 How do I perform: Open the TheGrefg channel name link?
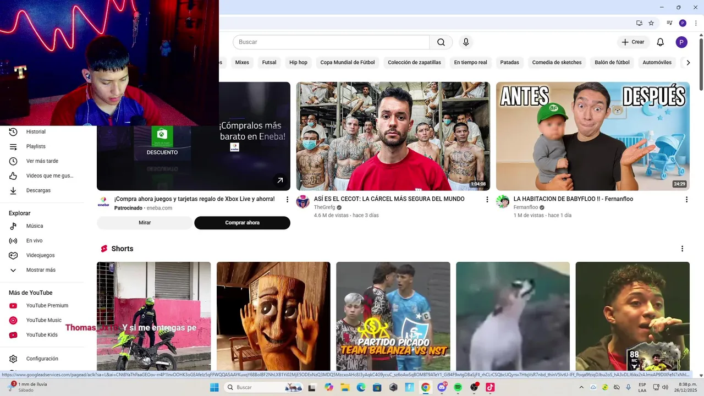pos(324,207)
